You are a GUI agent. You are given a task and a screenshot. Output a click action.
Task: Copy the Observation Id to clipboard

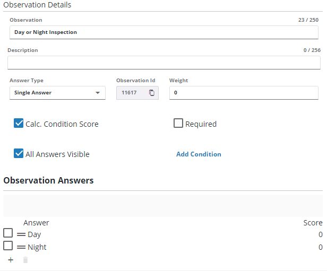click(x=152, y=93)
